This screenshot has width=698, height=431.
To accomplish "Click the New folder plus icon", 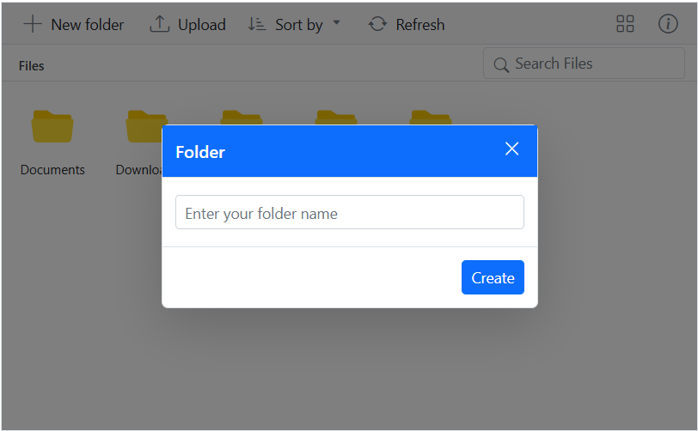I will (32, 24).
